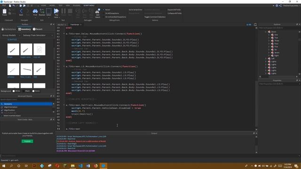This screenshot has width=301, height=169.
Task: Pin the Explorer panel
Action: (297, 24)
